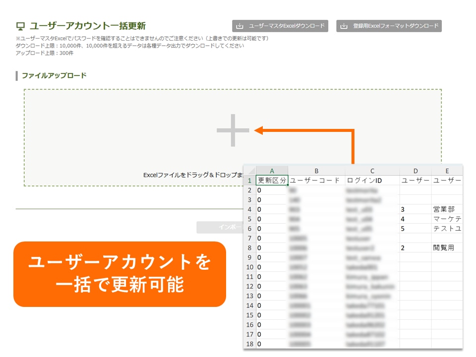Viewport: 476px width, 357px height.
Task: Click the spreadsheet select-all corner triangle
Action: 249,171
